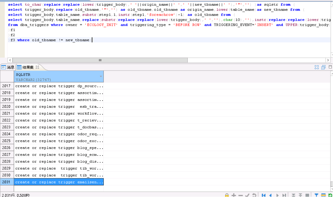Select row 2030 tib_wor trigger cell
This screenshot has width=333, height=197.
pyautogui.click(x=59, y=175)
